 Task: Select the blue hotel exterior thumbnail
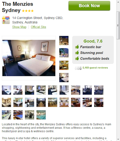click(64, 53)
